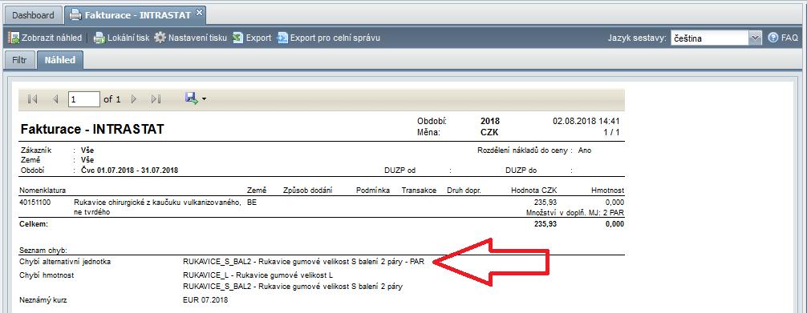Click the page number input field
This screenshot has height=313, width=807.
click(84, 99)
